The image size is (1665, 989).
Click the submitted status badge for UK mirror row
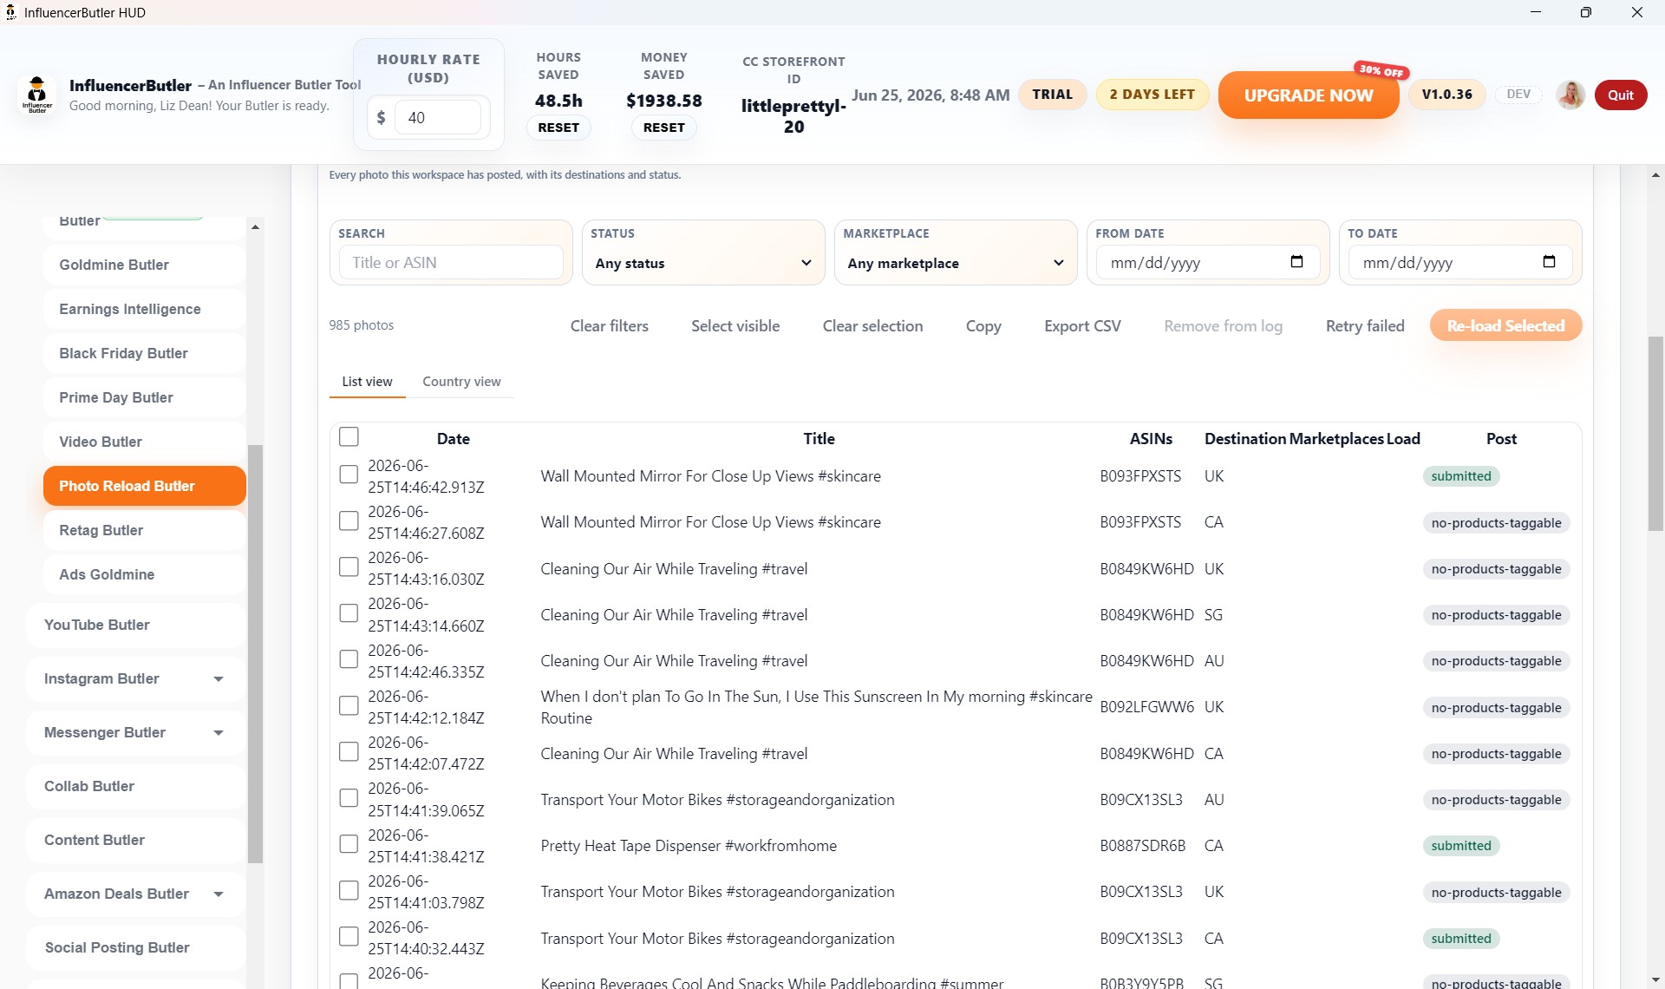tap(1461, 476)
